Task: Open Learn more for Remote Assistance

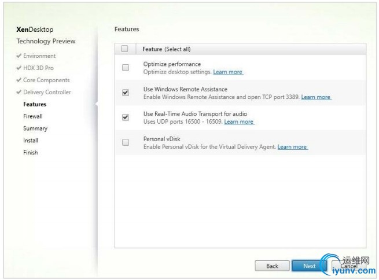Action: pyautogui.click(x=316, y=97)
